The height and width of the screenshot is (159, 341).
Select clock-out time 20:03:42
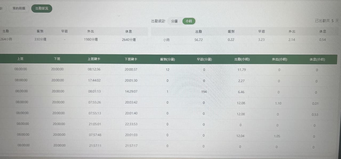(x=131, y=102)
